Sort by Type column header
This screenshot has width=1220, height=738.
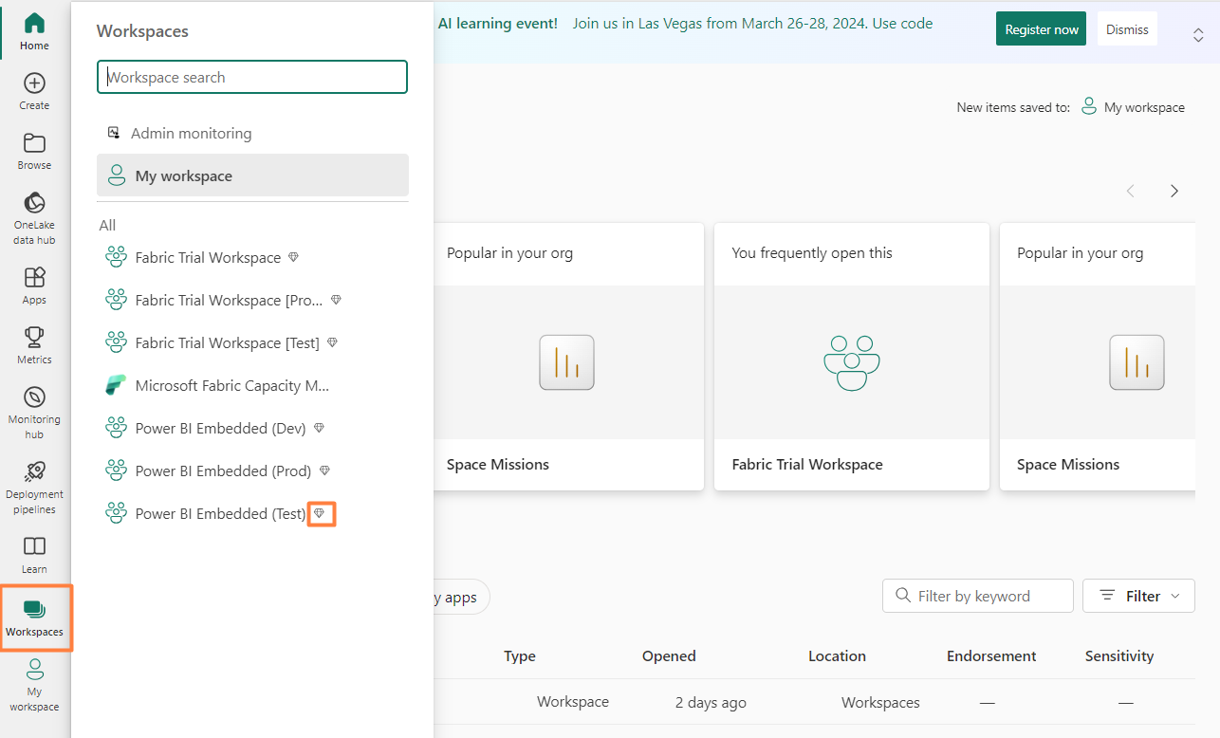(x=520, y=655)
